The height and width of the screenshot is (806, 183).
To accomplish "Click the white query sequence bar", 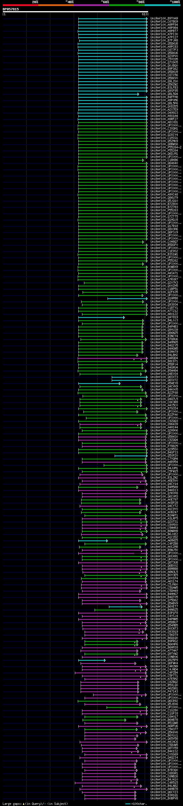I will click(x=75, y=12).
